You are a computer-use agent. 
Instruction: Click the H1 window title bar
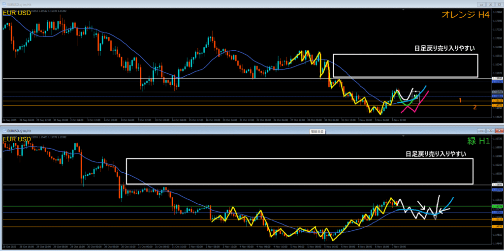point(148,131)
